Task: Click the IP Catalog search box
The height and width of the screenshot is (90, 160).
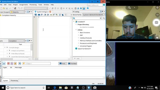Action: (87, 18)
